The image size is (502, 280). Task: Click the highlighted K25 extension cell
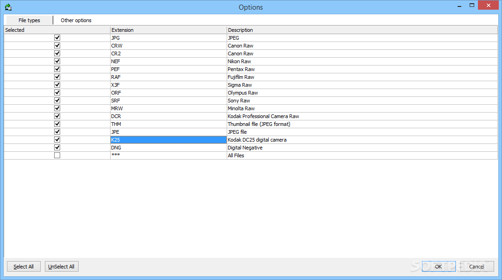click(x=168, y=139)
